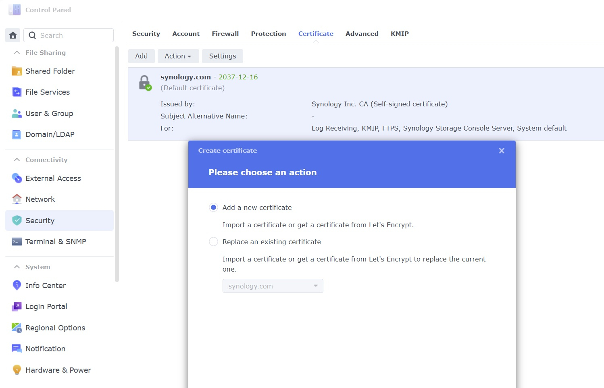This screenshot has width=604, height=388.
Task: Switch to the Firewall tab
Action: coord(225,34)
